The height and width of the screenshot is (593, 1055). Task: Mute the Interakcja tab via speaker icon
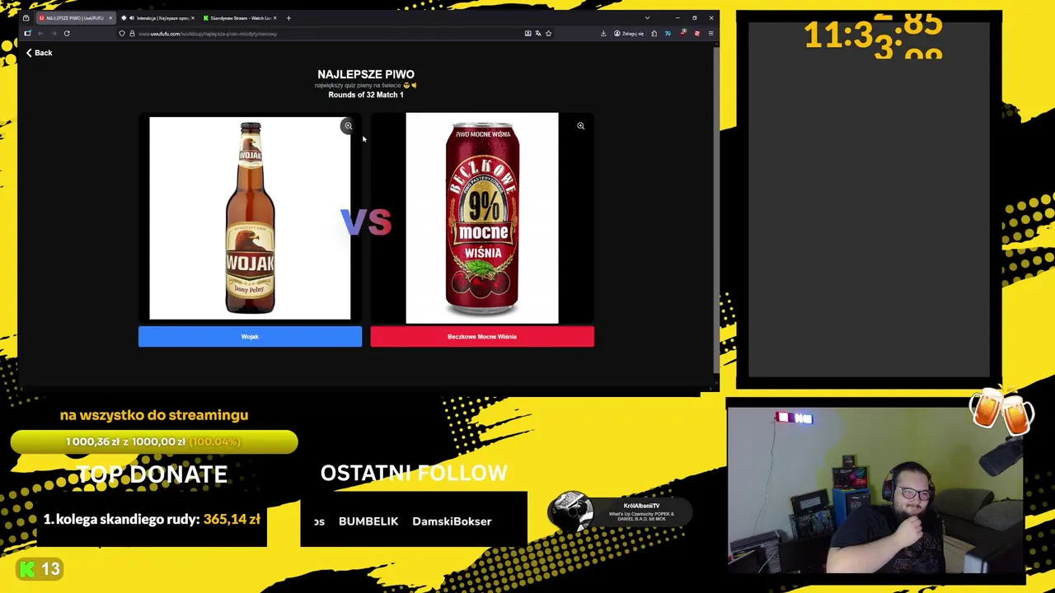point(132,18)
